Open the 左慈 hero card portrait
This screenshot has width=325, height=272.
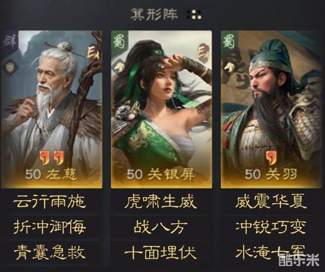[x=52, y=109]
